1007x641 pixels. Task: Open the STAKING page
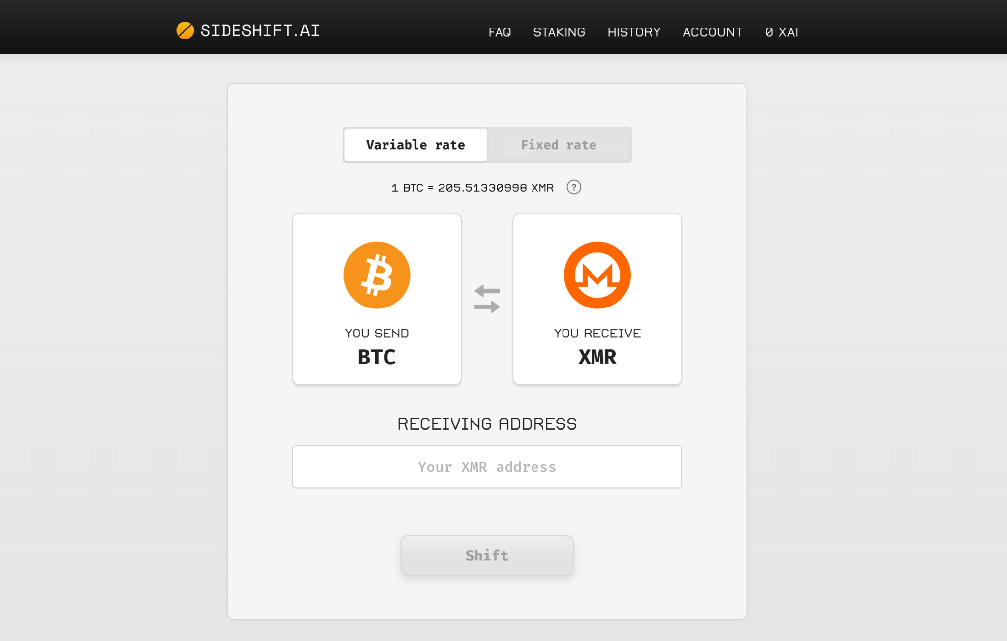pyautogui.click(x=559, y=32)
